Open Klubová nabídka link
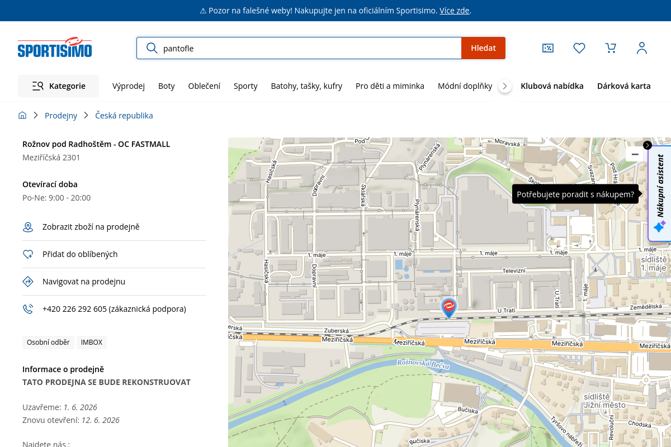Viewport: 671px width, 447px height. 552,86
